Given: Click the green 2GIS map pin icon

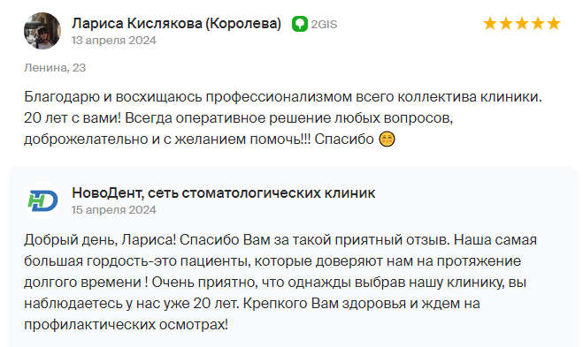Looking at the screenshot, I should 300,24.
